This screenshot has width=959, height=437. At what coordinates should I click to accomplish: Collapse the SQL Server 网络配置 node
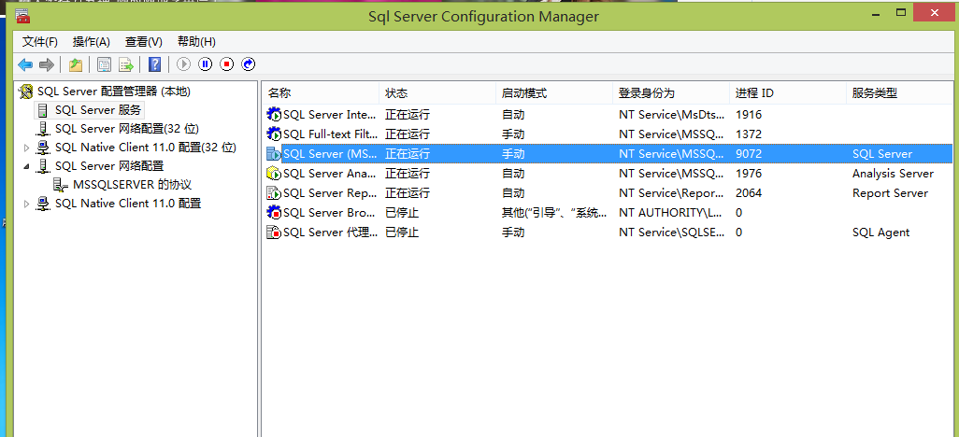[x=26, y=166]
